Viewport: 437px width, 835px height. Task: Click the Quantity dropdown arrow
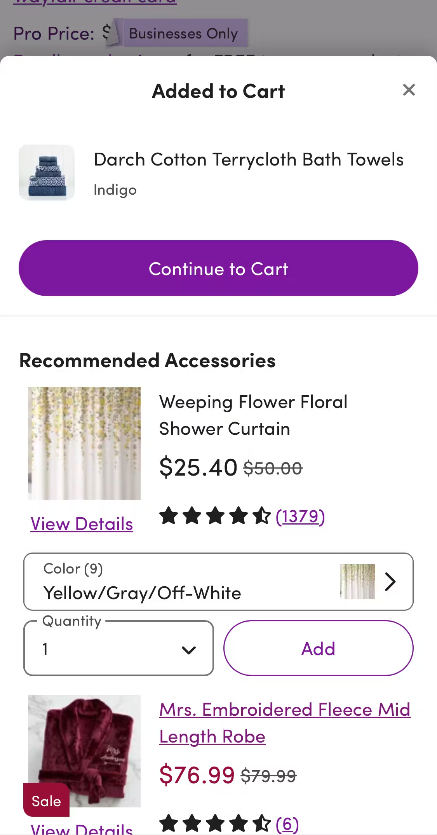[x=189, y=650]
